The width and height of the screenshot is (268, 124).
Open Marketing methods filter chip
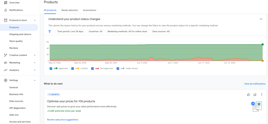coord(127,32)
